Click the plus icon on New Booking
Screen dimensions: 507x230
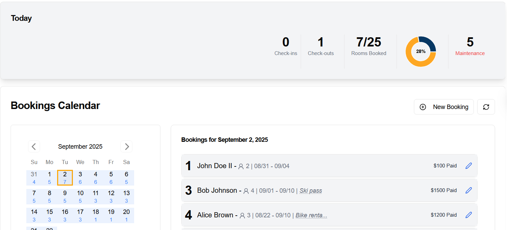coord(423,107)
